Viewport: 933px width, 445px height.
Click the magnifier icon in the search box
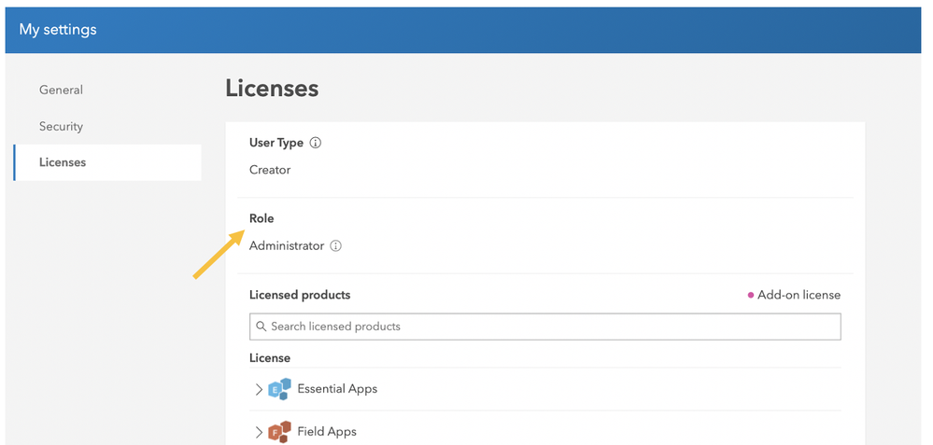[262, 327]
